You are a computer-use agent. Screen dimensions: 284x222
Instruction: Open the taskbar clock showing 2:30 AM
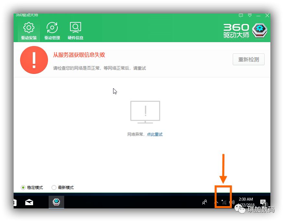[246, 202]
